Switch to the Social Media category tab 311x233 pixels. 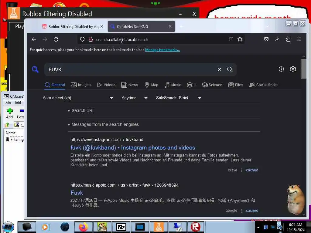(263, 85)
